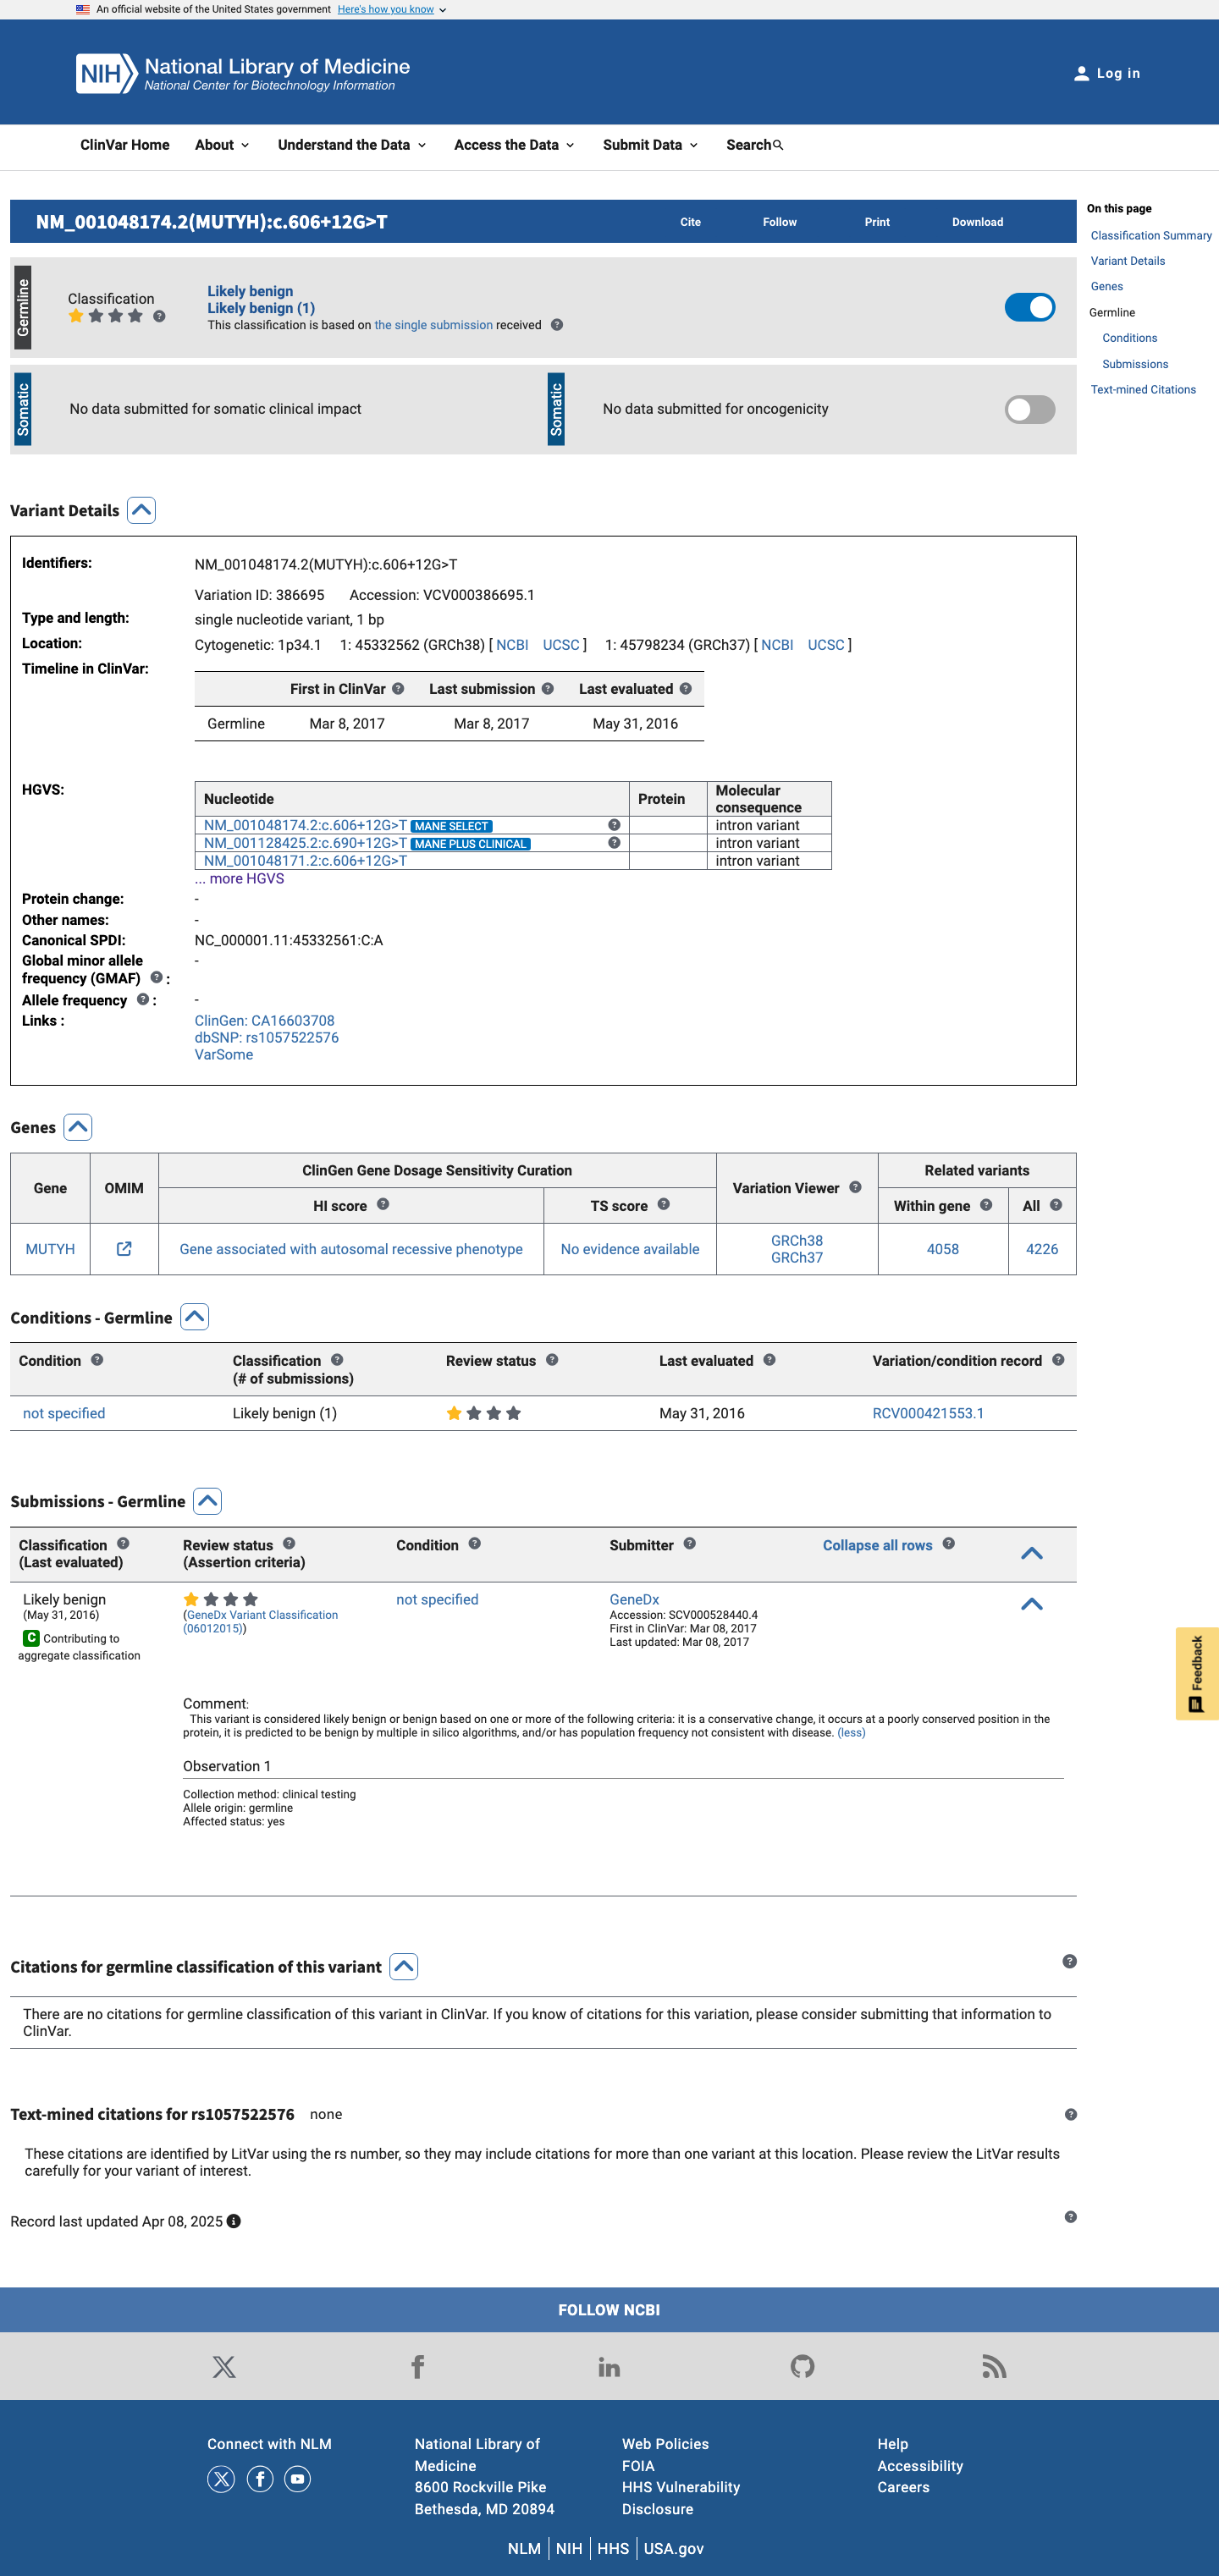Open NCBI X (Twitter) icon in follow bar
Viewport: 1219px width, 2576px height.
224,2367
